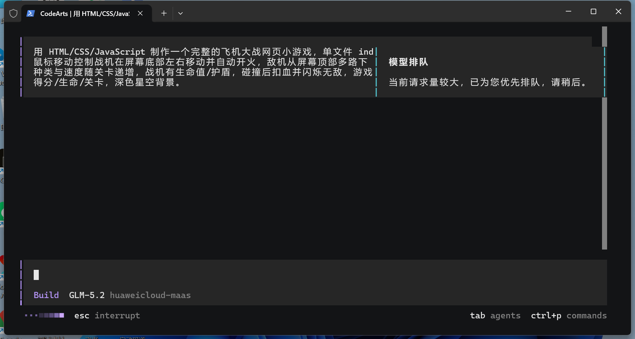Click the esc interrupt hint
Viewport: 635px width, 339px height.
tap(107, 315)
